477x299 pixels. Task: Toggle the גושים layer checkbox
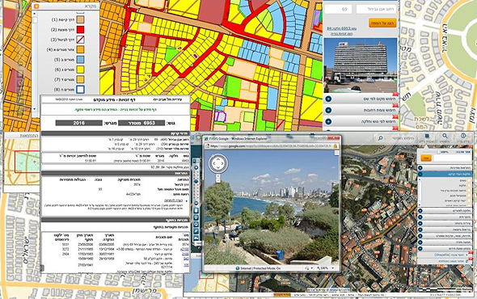469,181
